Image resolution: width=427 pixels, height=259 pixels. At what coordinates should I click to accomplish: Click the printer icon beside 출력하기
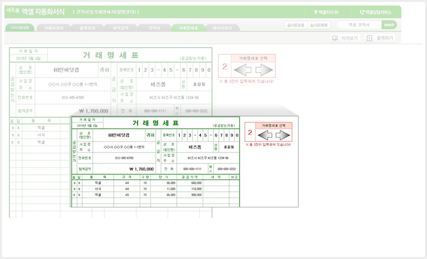pyautogui.click(x=369, y=38)
